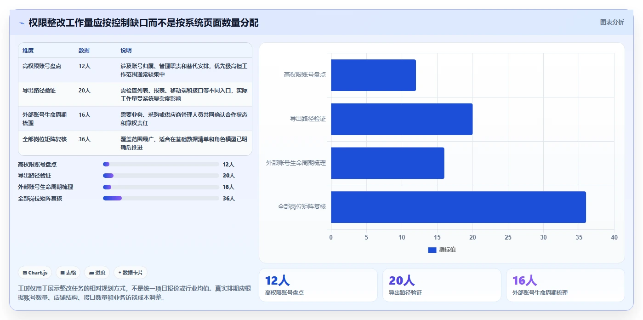Click the lightning icon beside the page title
The height and width of the screenshot is (320, 643).
point(22,23)
